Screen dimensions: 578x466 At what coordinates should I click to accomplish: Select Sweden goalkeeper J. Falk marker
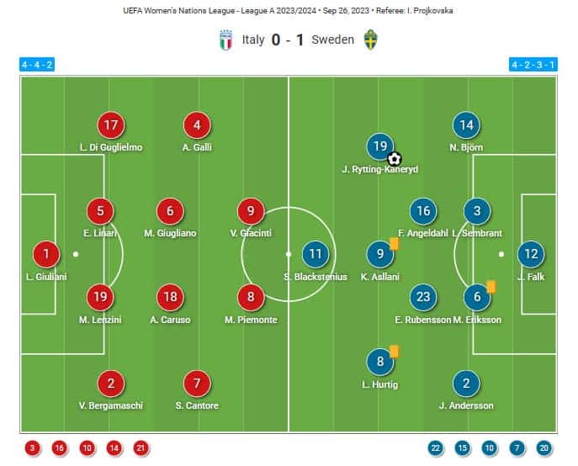pyautogui.click(x=530, y=253)
